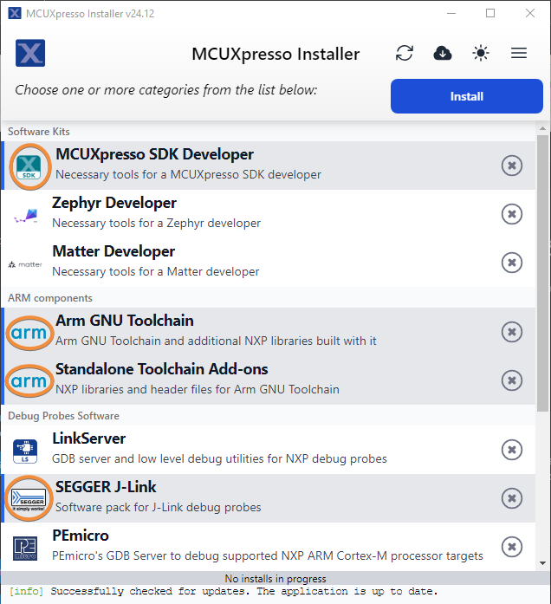
Task: Select the 'Arm GNU Toolchain' title
Action: click(x=125, y=321)
